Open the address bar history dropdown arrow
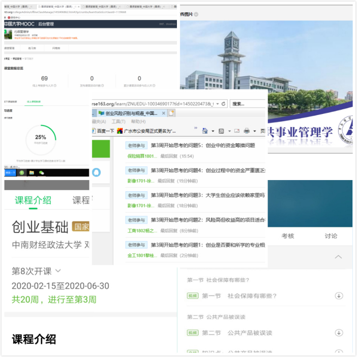This screenshot has width=357, height=357. point(216,104)
